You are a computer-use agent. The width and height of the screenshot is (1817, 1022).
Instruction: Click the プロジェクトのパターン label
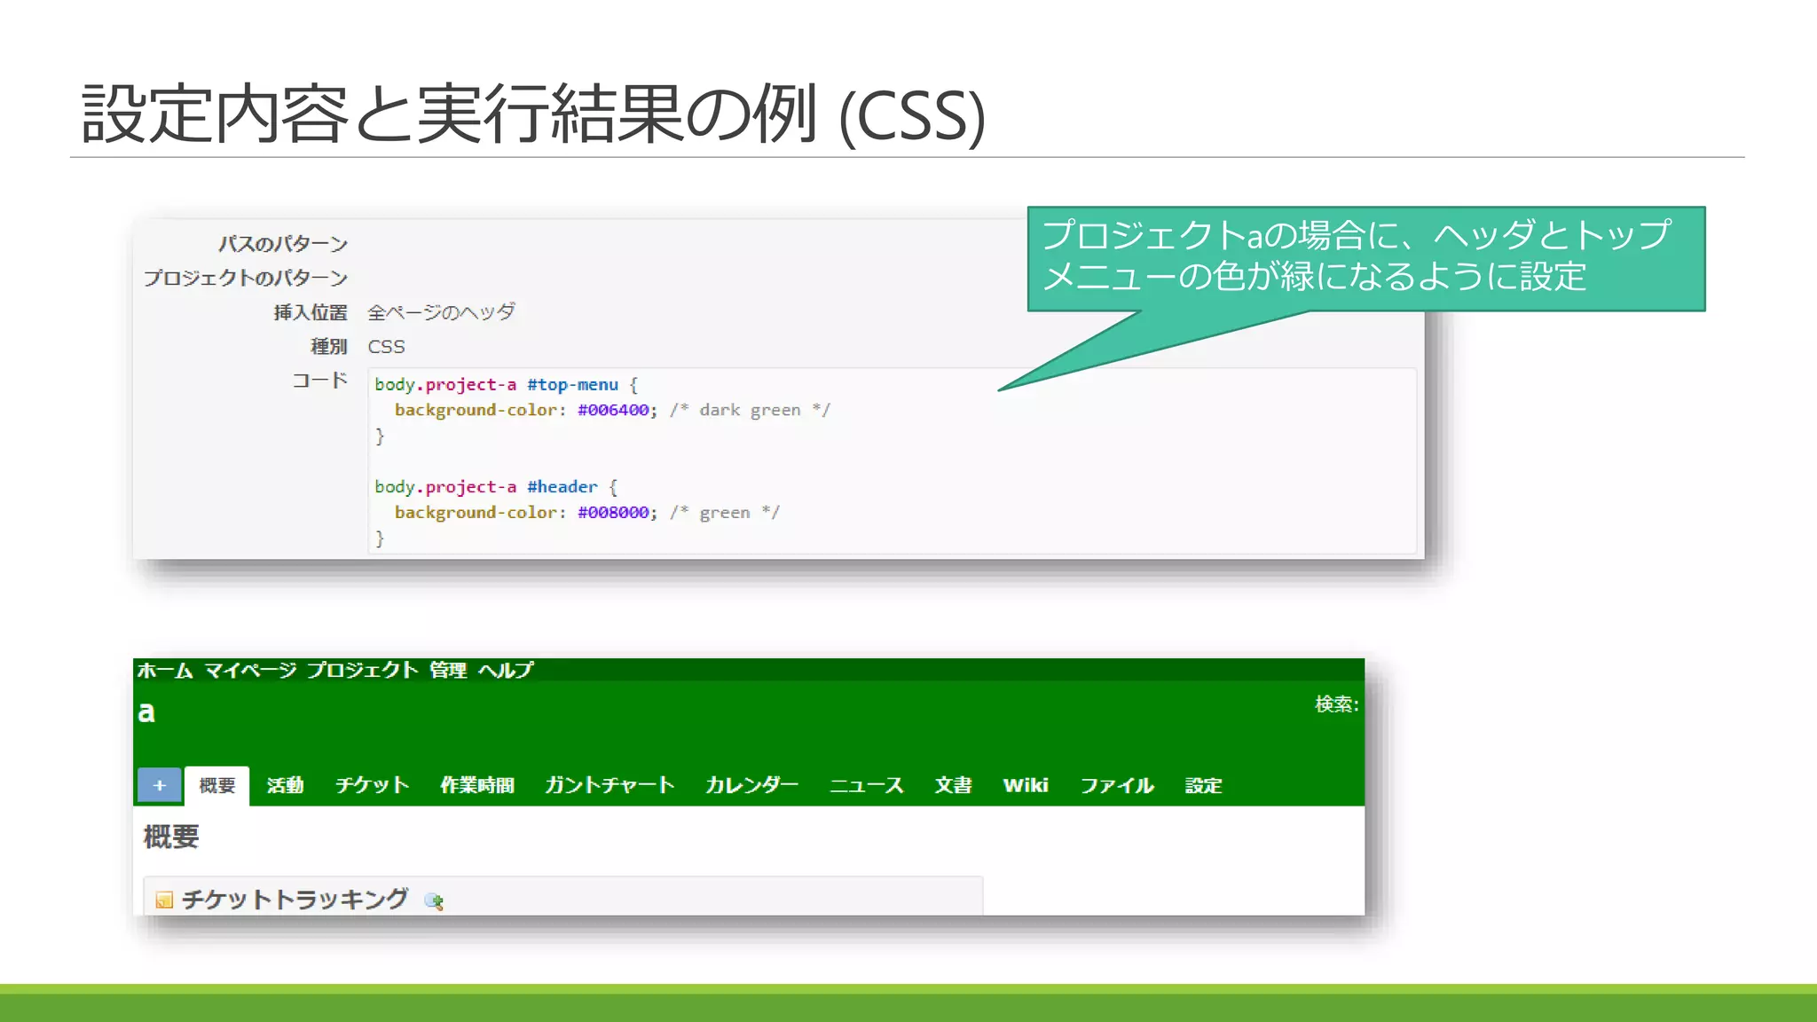(x=246, y=279)
